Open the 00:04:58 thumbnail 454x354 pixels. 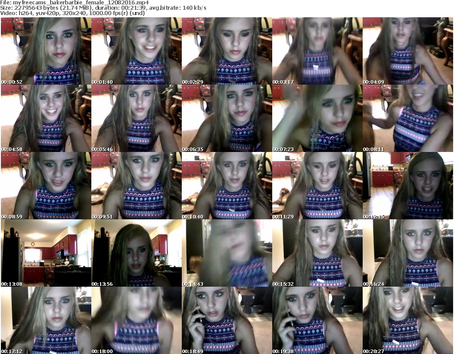[46, 118]
